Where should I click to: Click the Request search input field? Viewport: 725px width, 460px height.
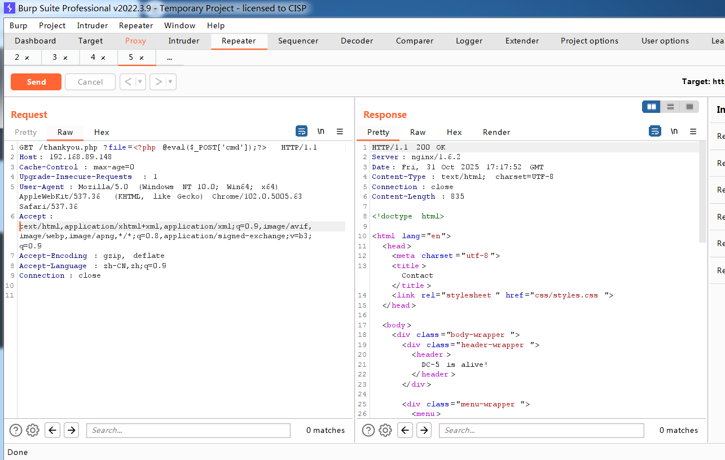coord(188,430)
